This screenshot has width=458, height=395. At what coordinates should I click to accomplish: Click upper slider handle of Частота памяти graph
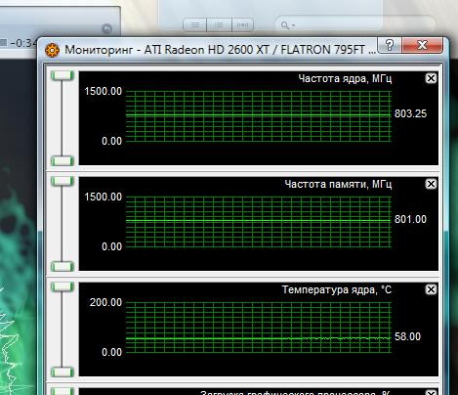point(62,181)
